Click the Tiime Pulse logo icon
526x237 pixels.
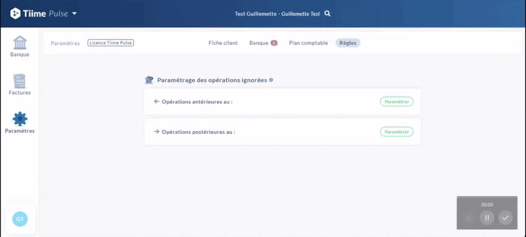[x=15, y=14]
